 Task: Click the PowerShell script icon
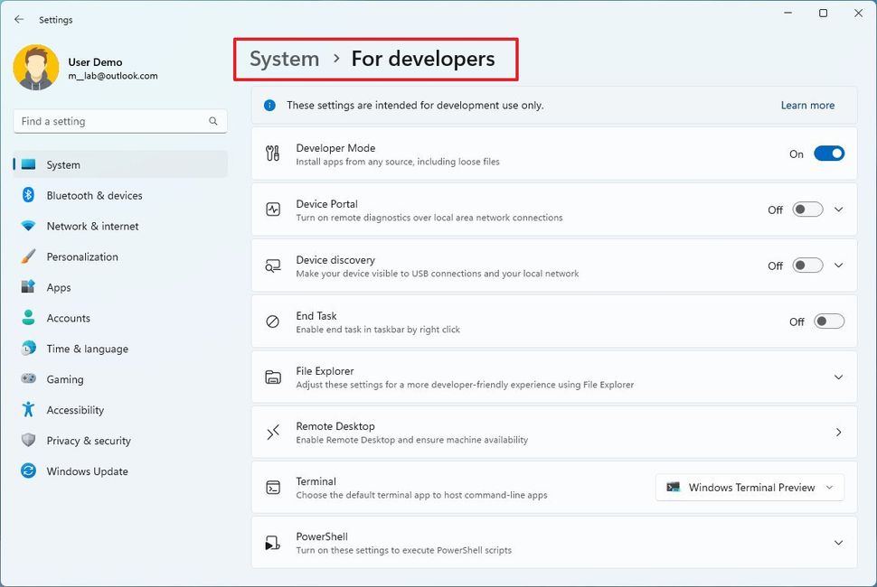[x=272, y=543]
